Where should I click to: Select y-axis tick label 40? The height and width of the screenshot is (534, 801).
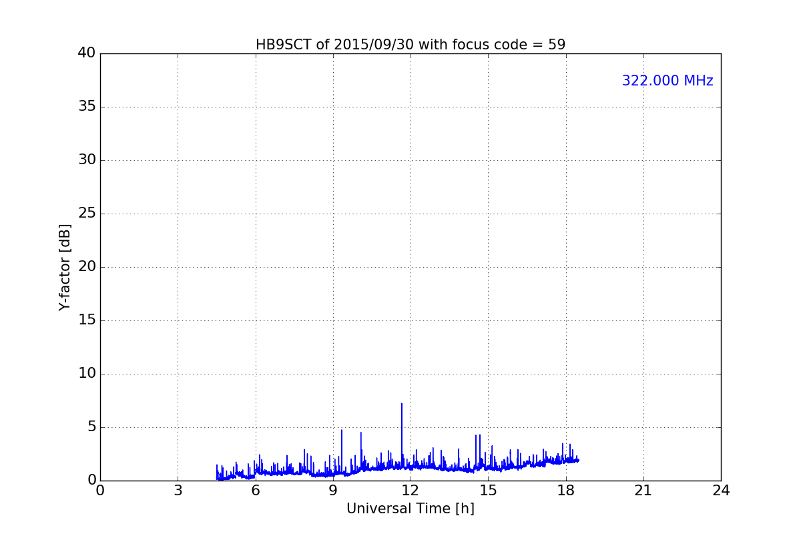click(x=87, y=53)
